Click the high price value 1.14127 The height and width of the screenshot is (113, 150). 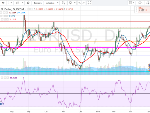[50, 9]
